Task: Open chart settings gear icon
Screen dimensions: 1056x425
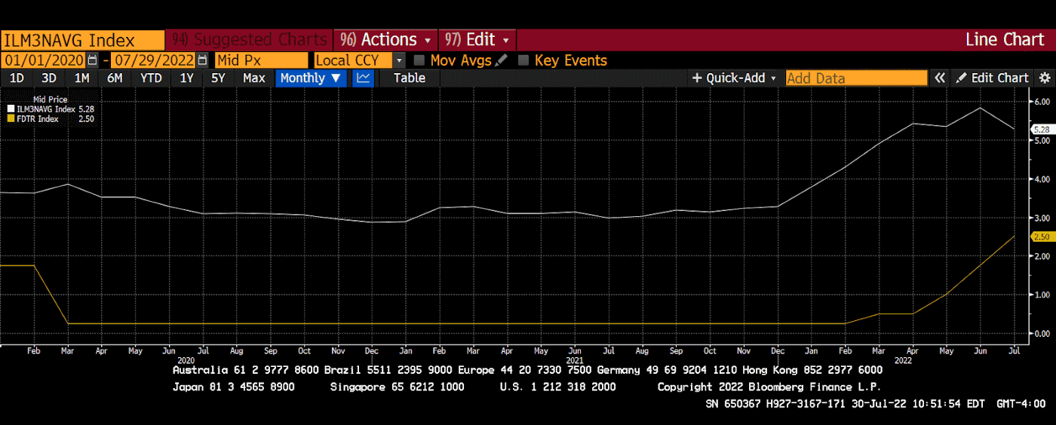Action: (x=1045, y=78)
